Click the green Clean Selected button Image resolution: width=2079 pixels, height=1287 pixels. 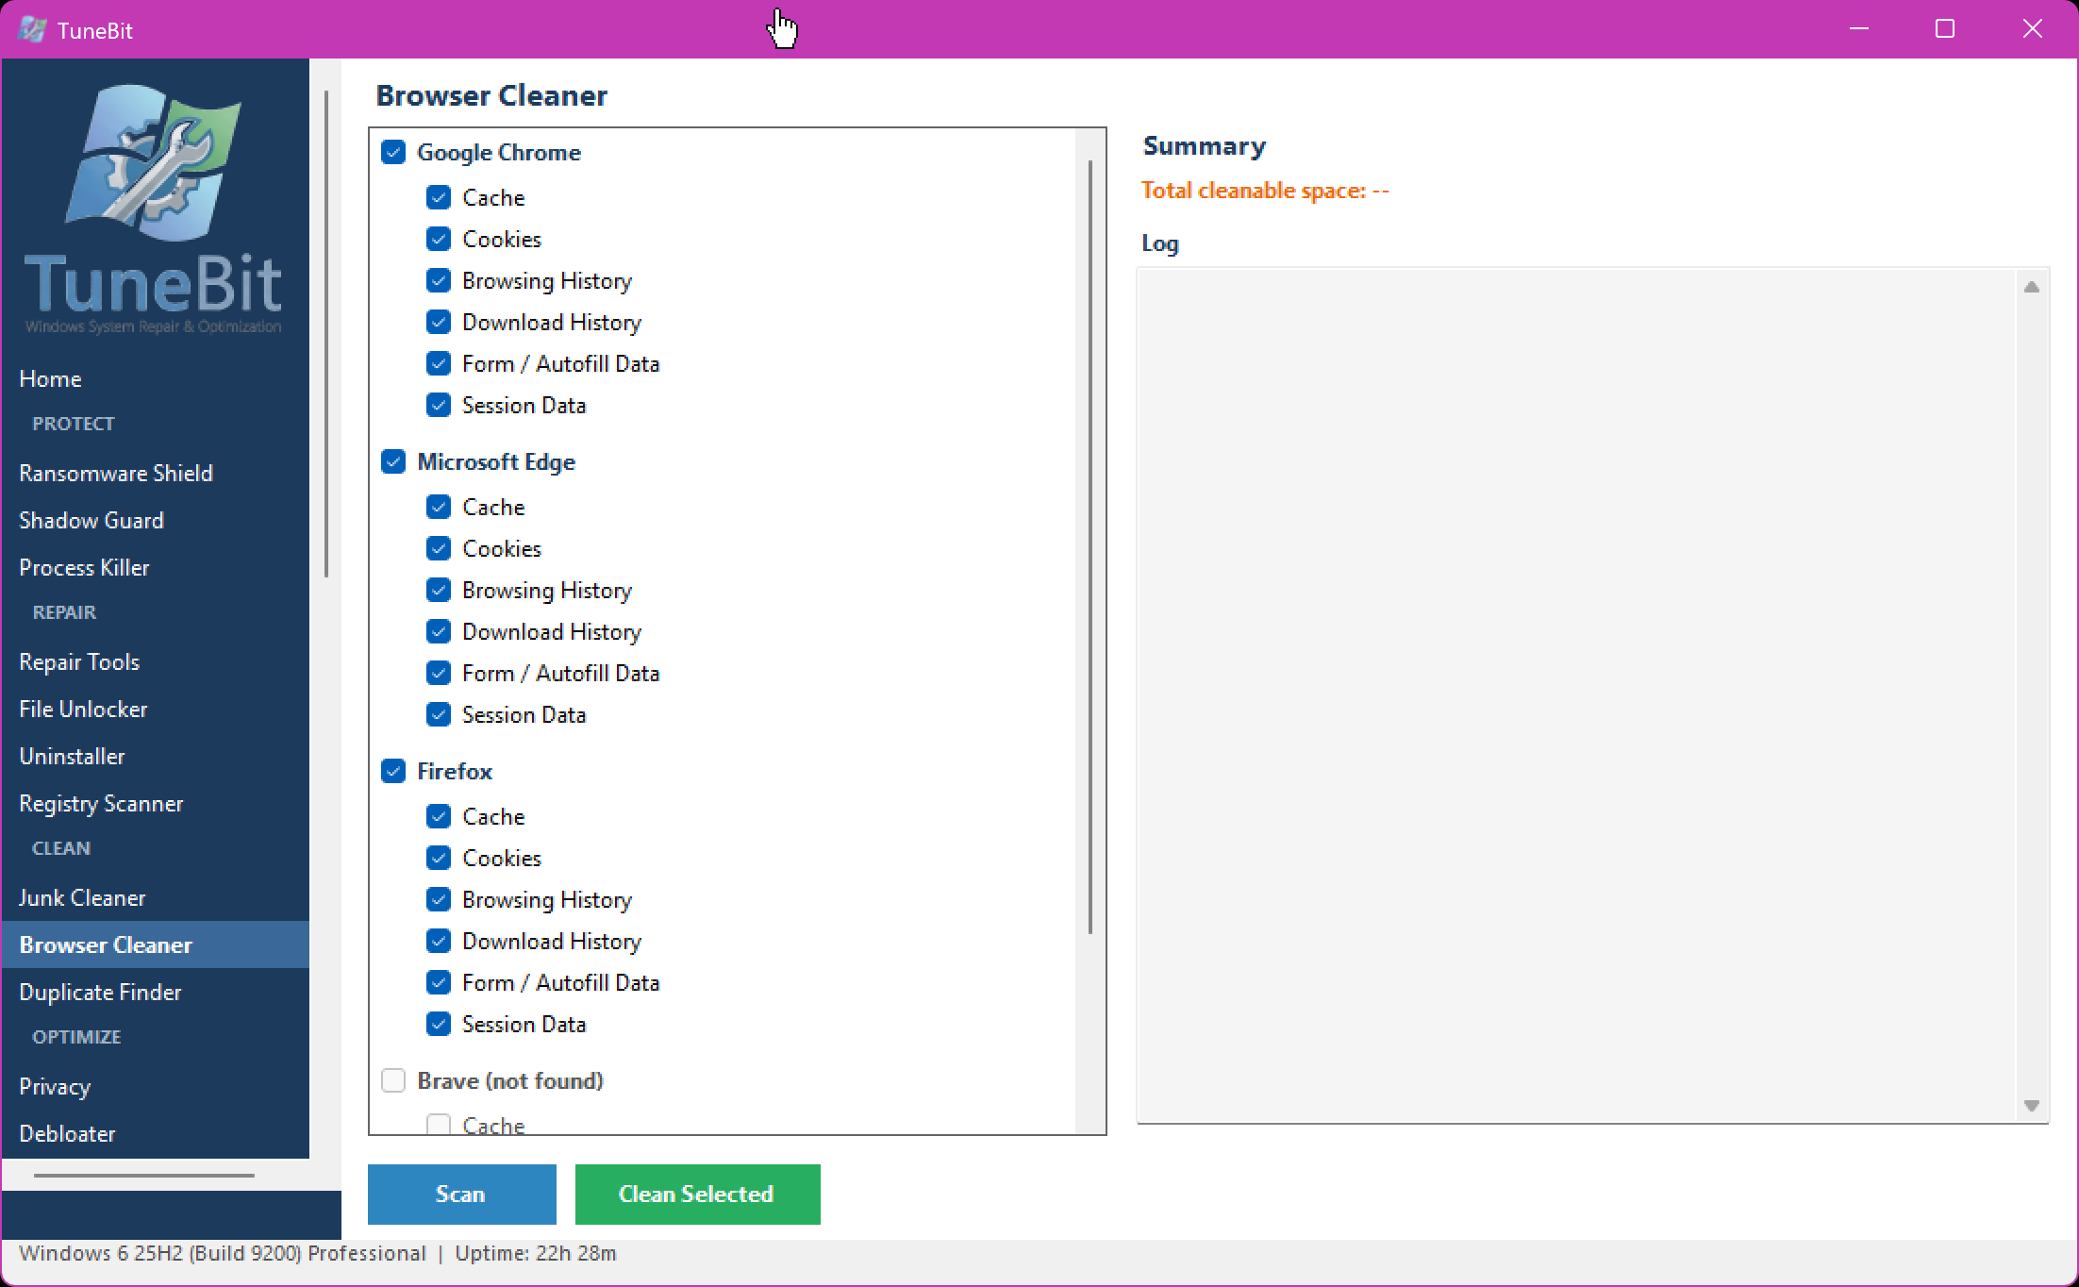pyautogui.click(x=697, y=1194)
